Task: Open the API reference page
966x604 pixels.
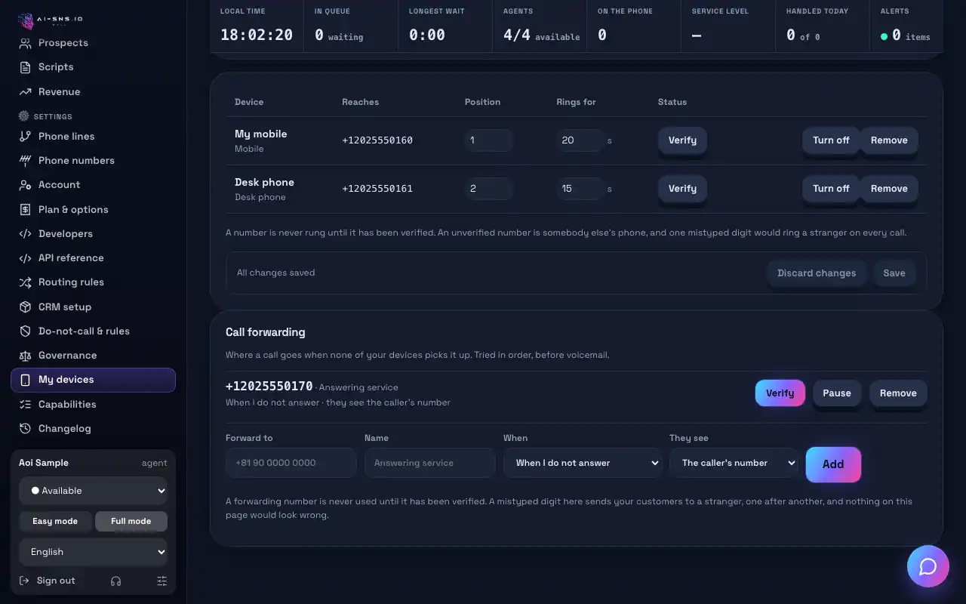Action: (x=94, y=257)
